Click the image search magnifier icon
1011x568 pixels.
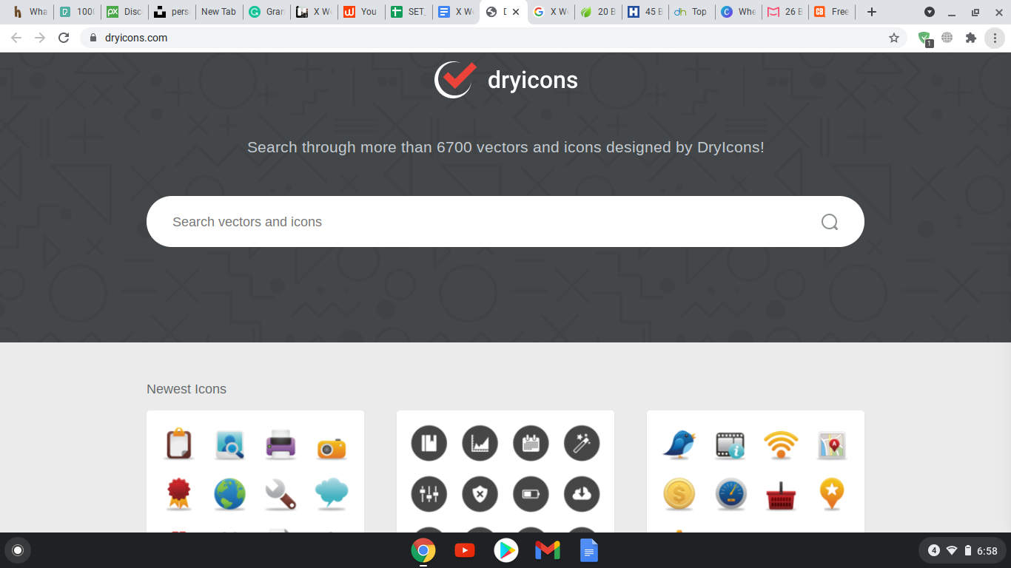(x=229, y=444)
